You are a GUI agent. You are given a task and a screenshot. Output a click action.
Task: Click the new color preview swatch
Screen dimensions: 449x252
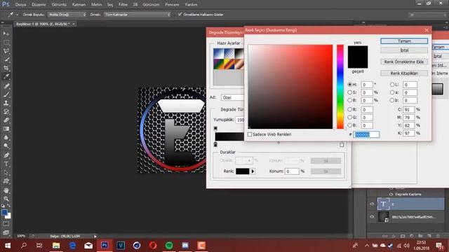(x=358, y=51)
